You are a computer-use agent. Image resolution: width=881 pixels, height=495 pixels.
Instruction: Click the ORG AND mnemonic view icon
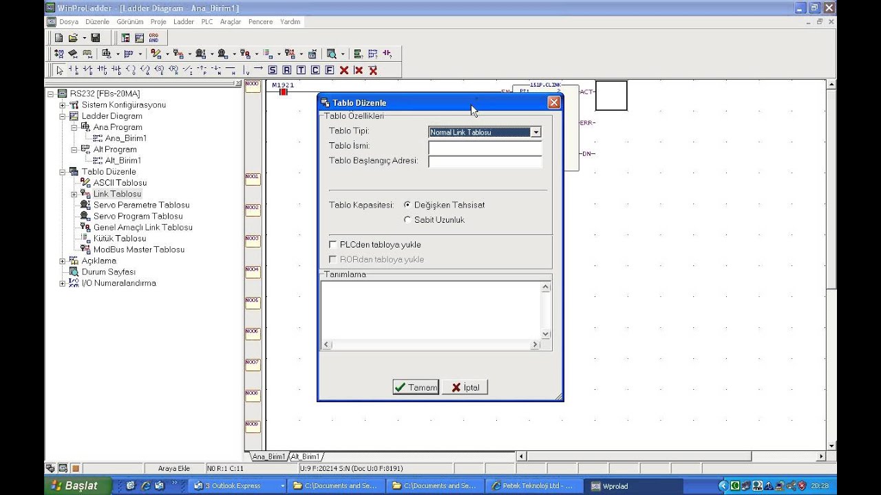[x=153, y=38]
